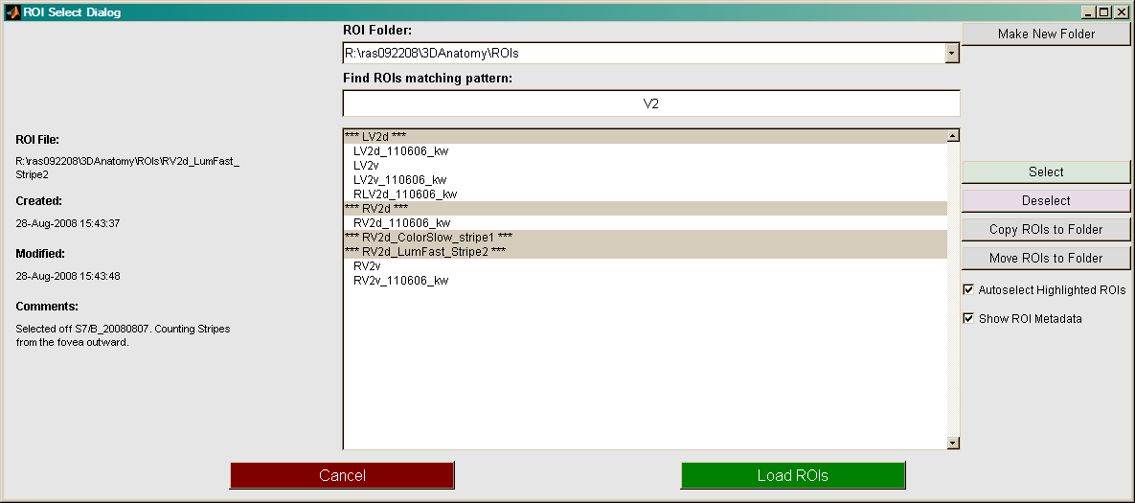Screen dimensions: 1135x503
Task: Toggle Autoselect Highlighted ROIs checkbox
Action: point(969,289)
